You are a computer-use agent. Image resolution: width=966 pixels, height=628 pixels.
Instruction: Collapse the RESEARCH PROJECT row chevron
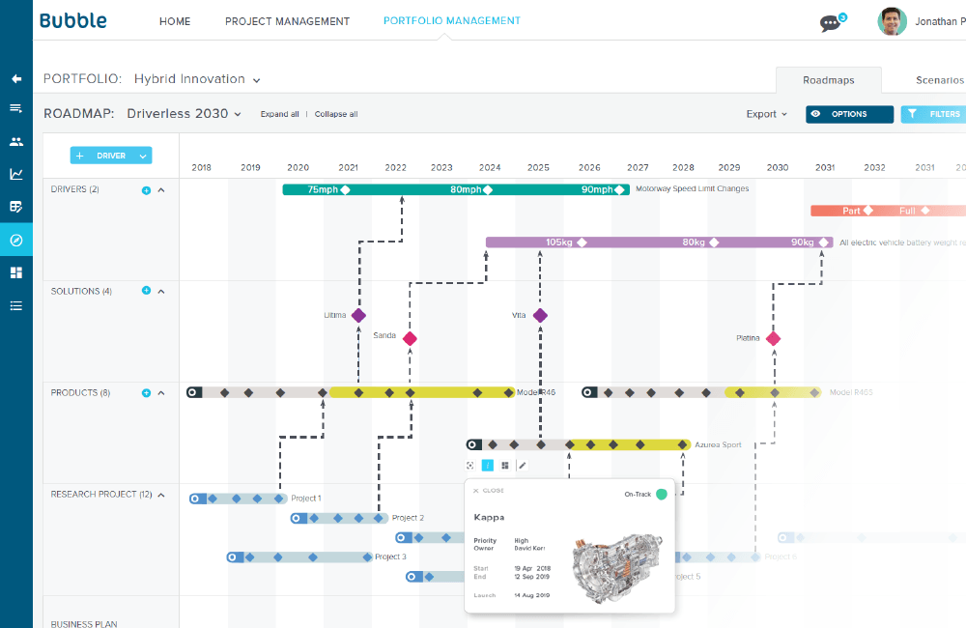point(161,495)
